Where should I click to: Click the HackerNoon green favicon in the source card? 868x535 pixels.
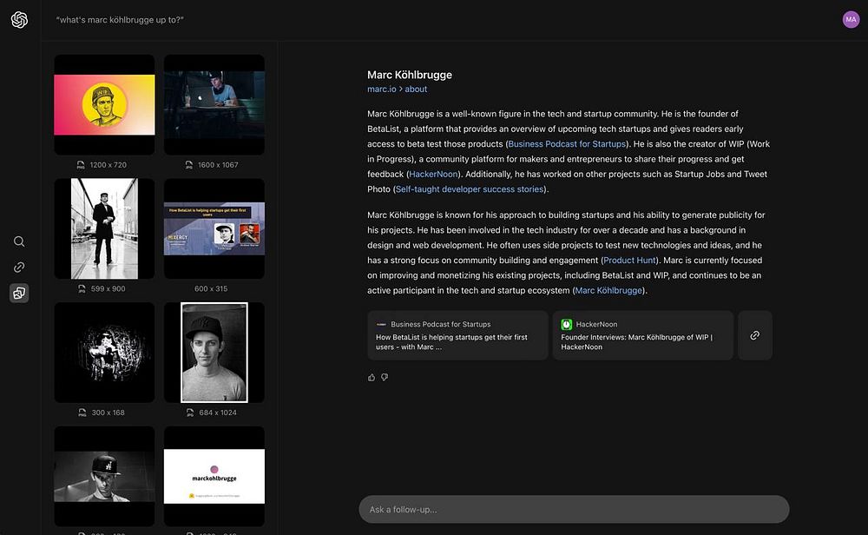click(566, 325)
